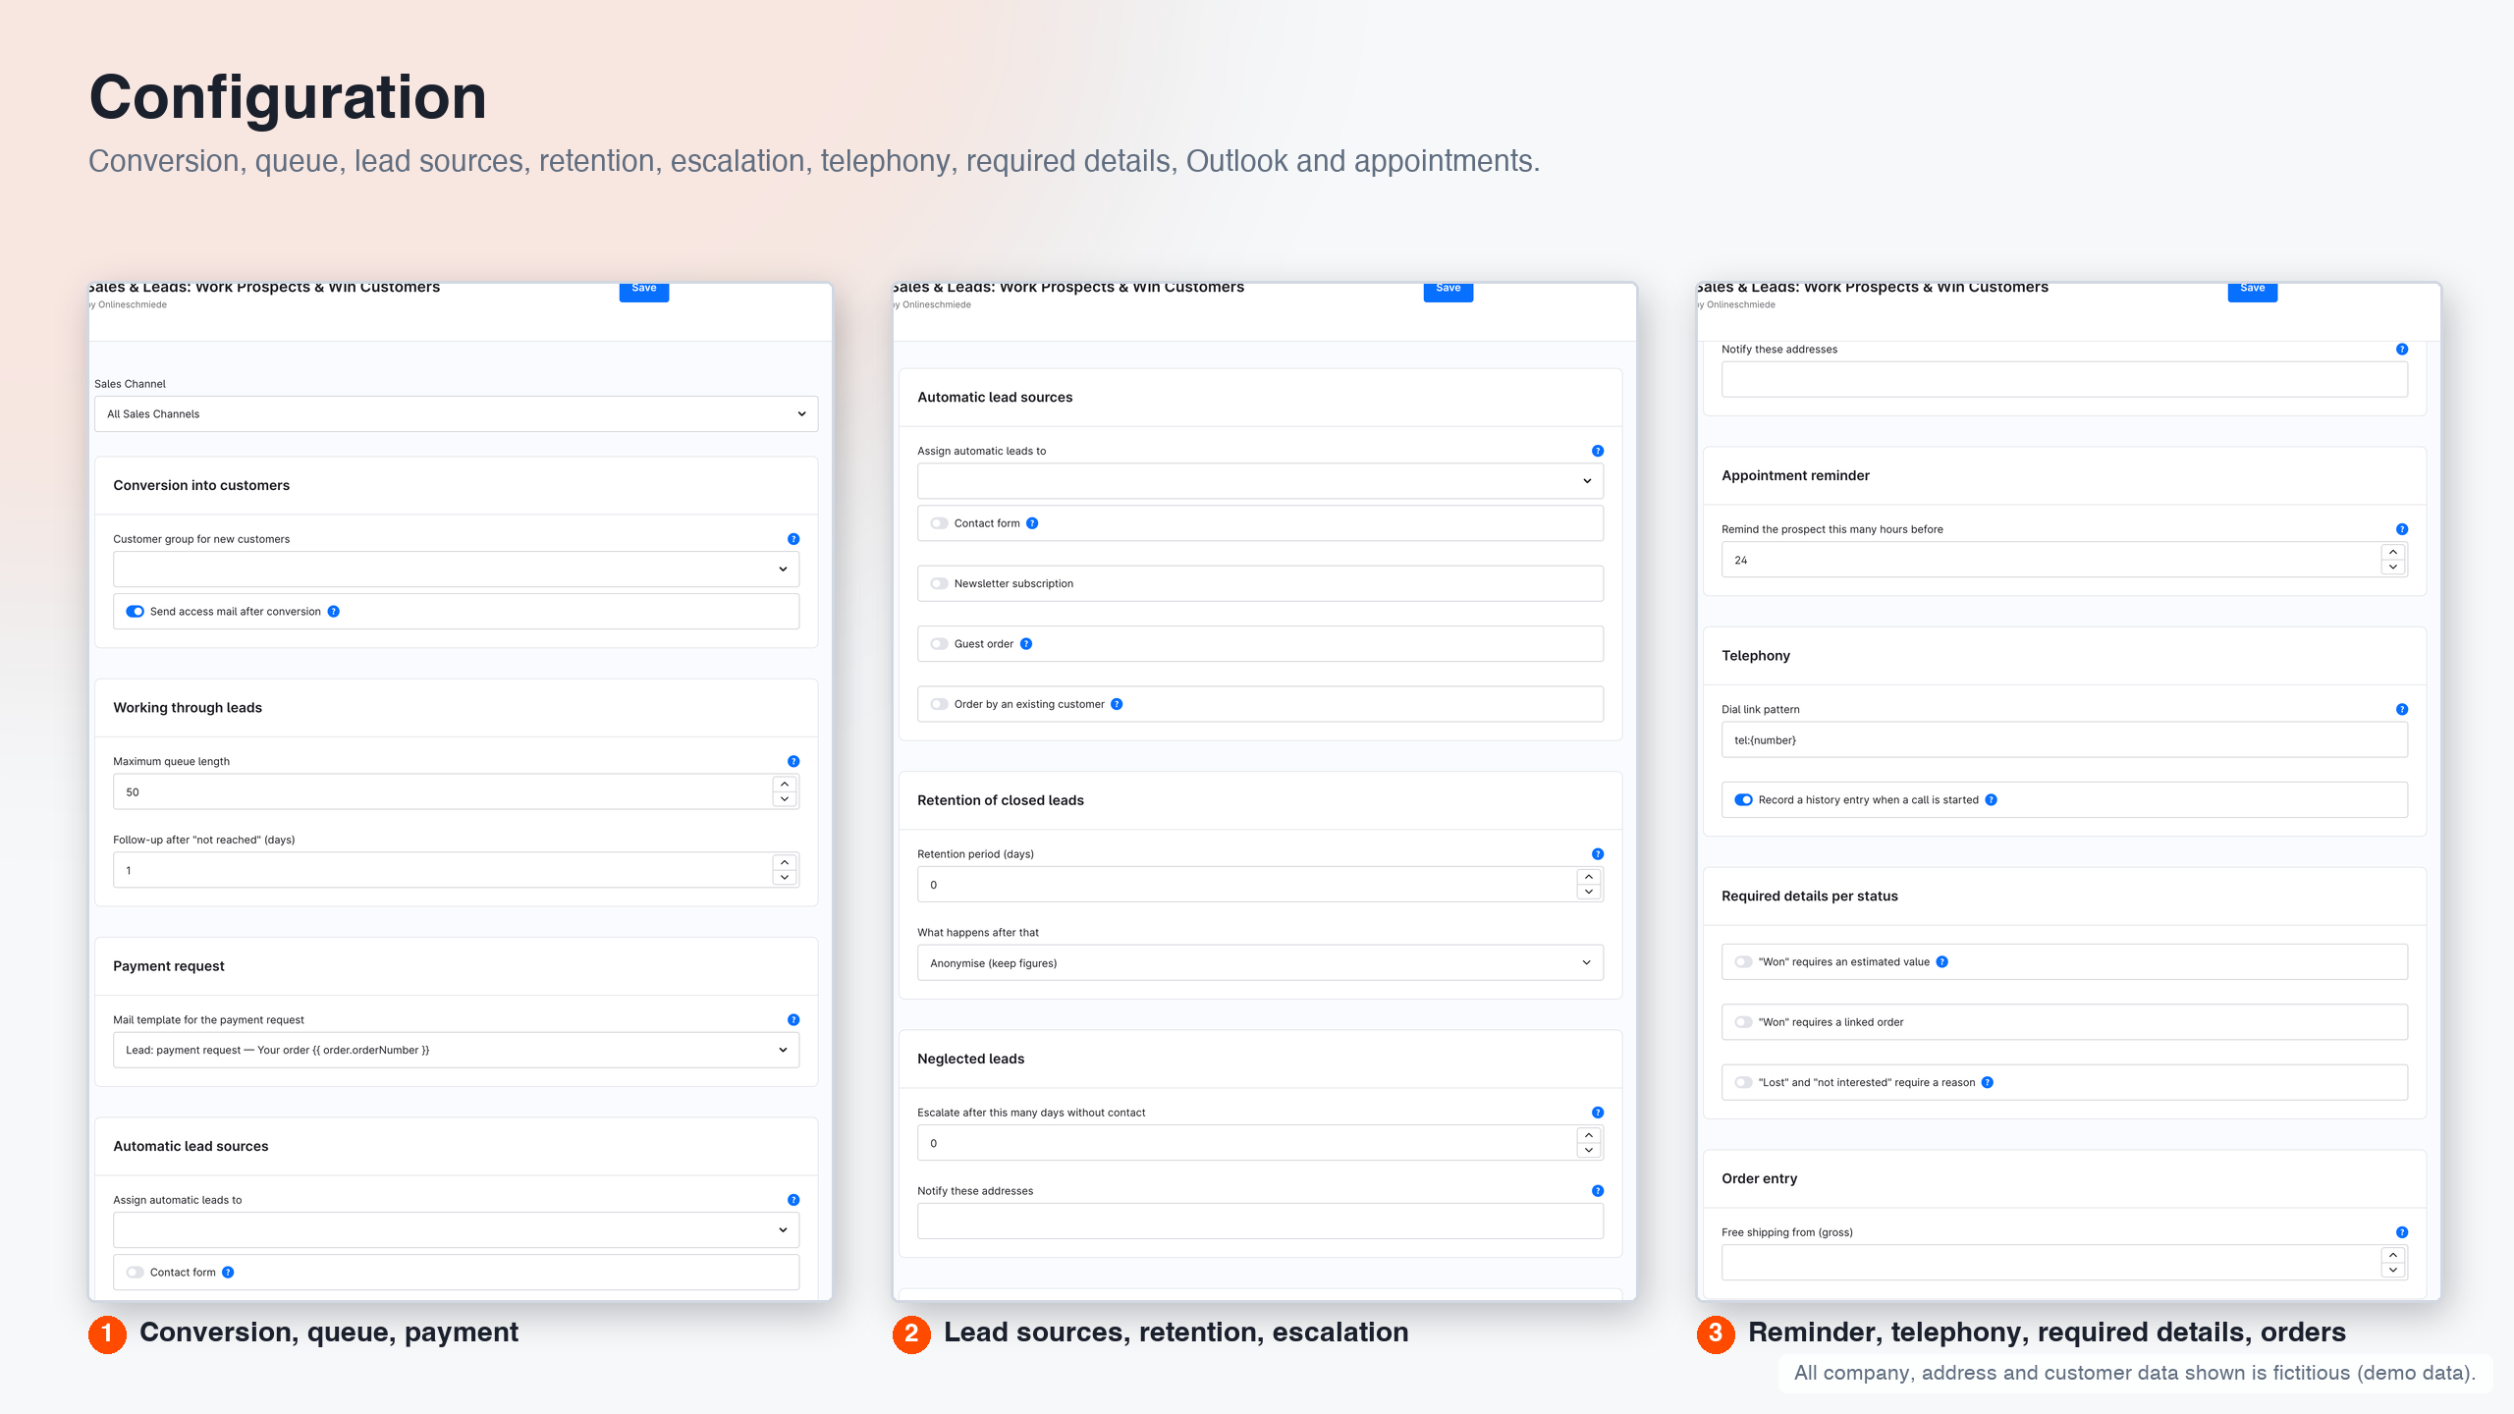Click help icon for Escalate after days without contact

tap(1598, 1113)
